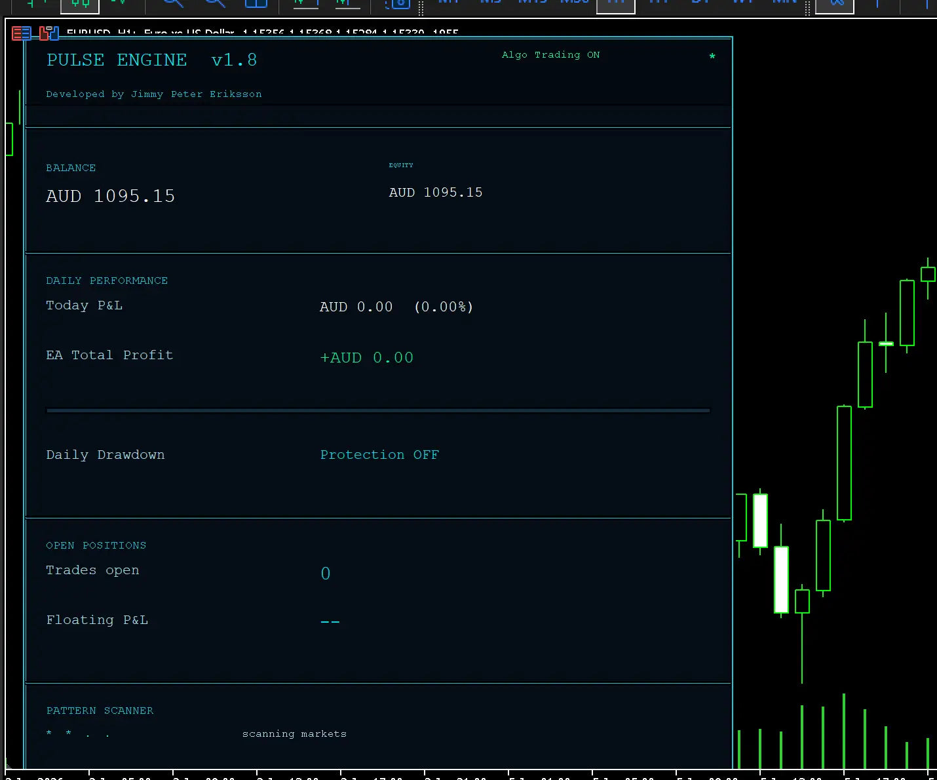
Task: Click the "DAILY PERFORMANCE" section header
Action: pos(107,281)
